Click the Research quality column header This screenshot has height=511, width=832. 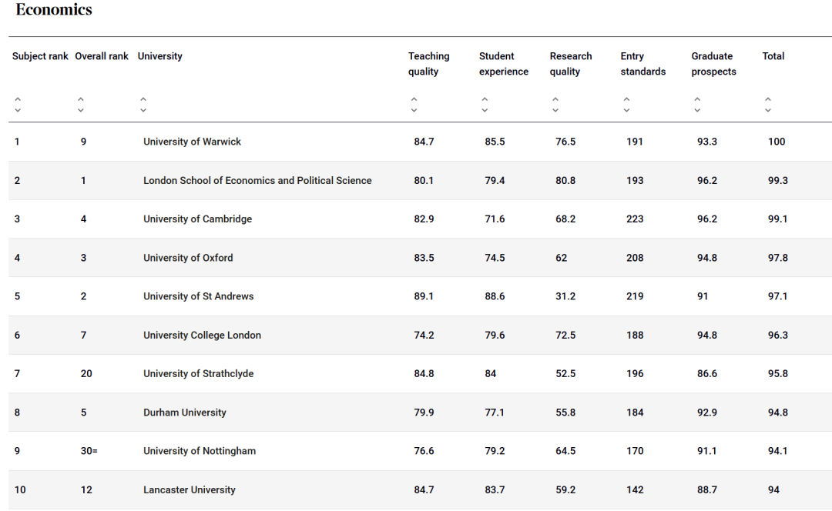(570, 64)
